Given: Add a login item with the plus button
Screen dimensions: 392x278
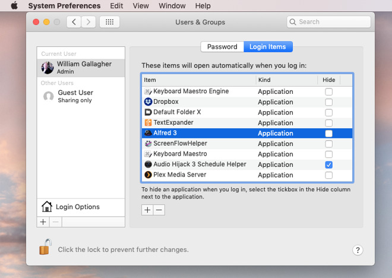Looking at the screenshot, I should point(147,210).
